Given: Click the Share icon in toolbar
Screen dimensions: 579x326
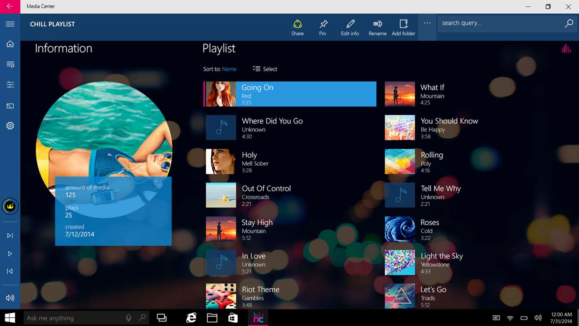Looking at the screenshot, I should pos(297,27).
